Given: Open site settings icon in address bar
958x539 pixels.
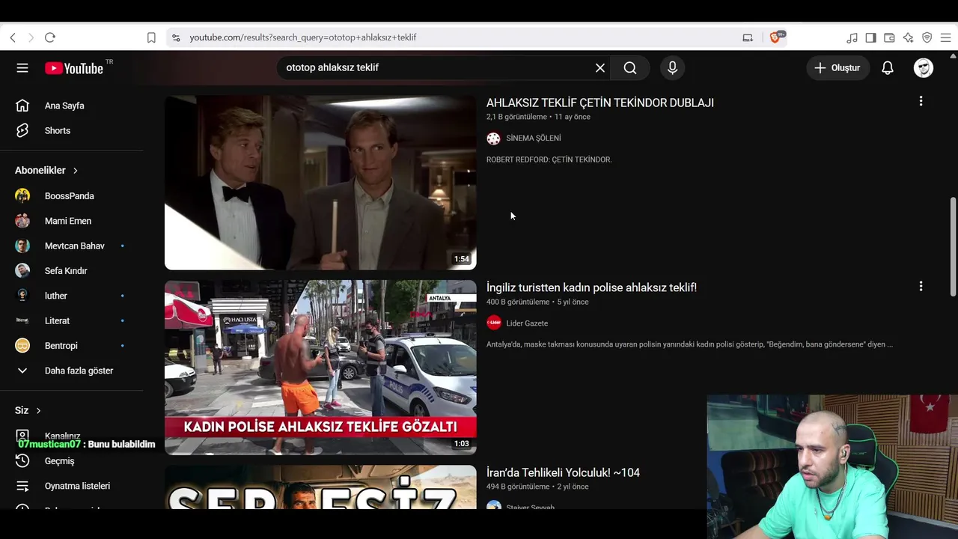Looking at the screenshot, I should click(176, 37).
